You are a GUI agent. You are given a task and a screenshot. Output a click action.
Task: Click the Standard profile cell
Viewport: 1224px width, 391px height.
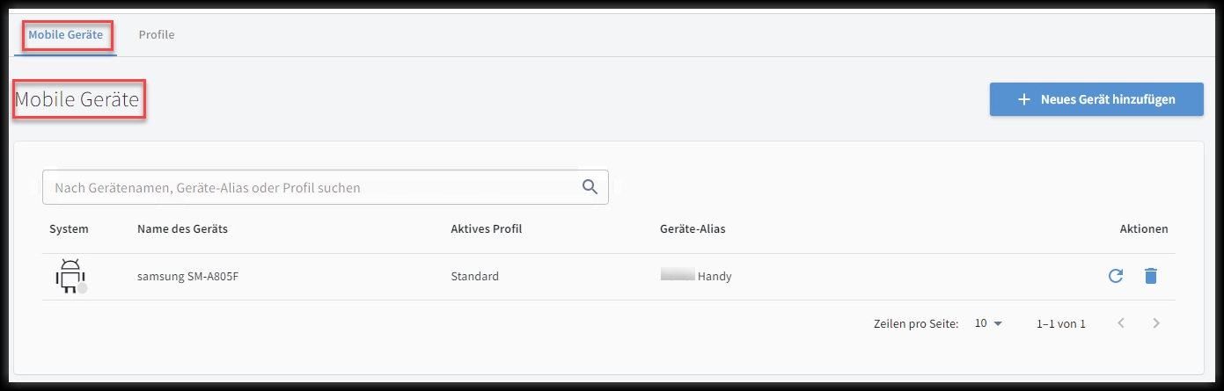475,276
